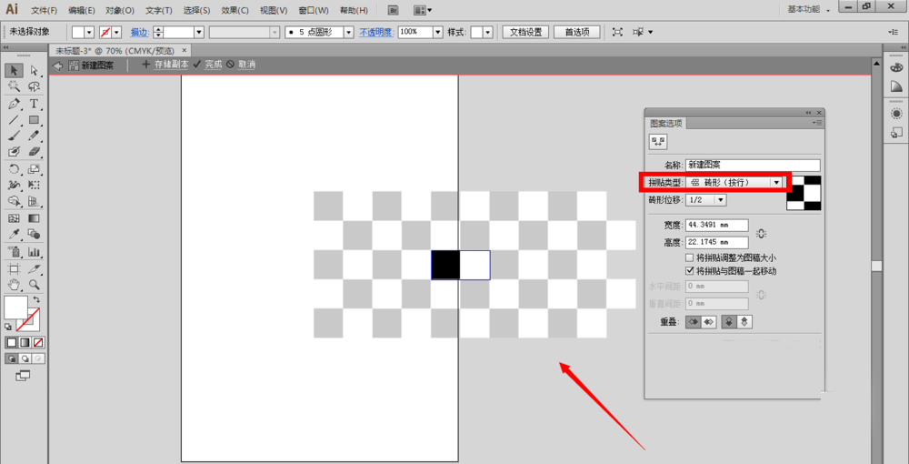Select the Gradient tool
Viewport: 909px width, 464px height.
[x=35, y=218]
